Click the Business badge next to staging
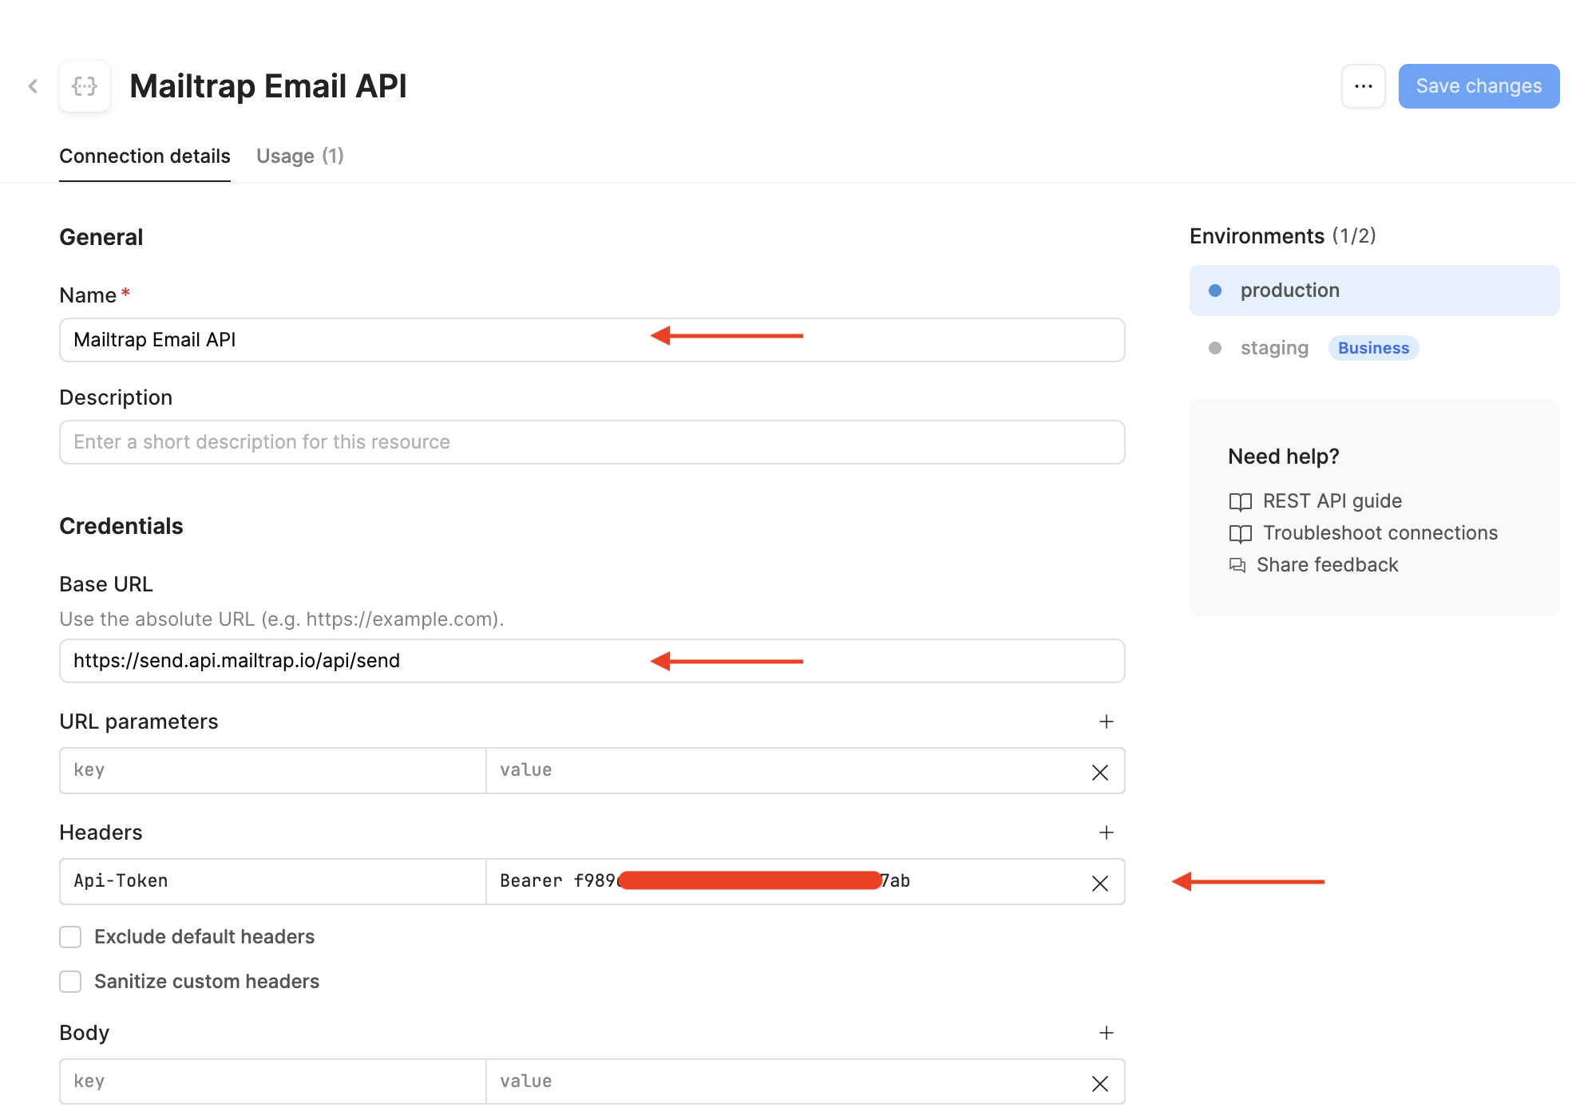The height and width of the screenshot is (1111, 1576). 1373,348
